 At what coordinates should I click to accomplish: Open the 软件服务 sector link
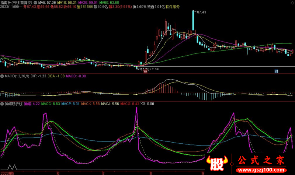point(173,7)
